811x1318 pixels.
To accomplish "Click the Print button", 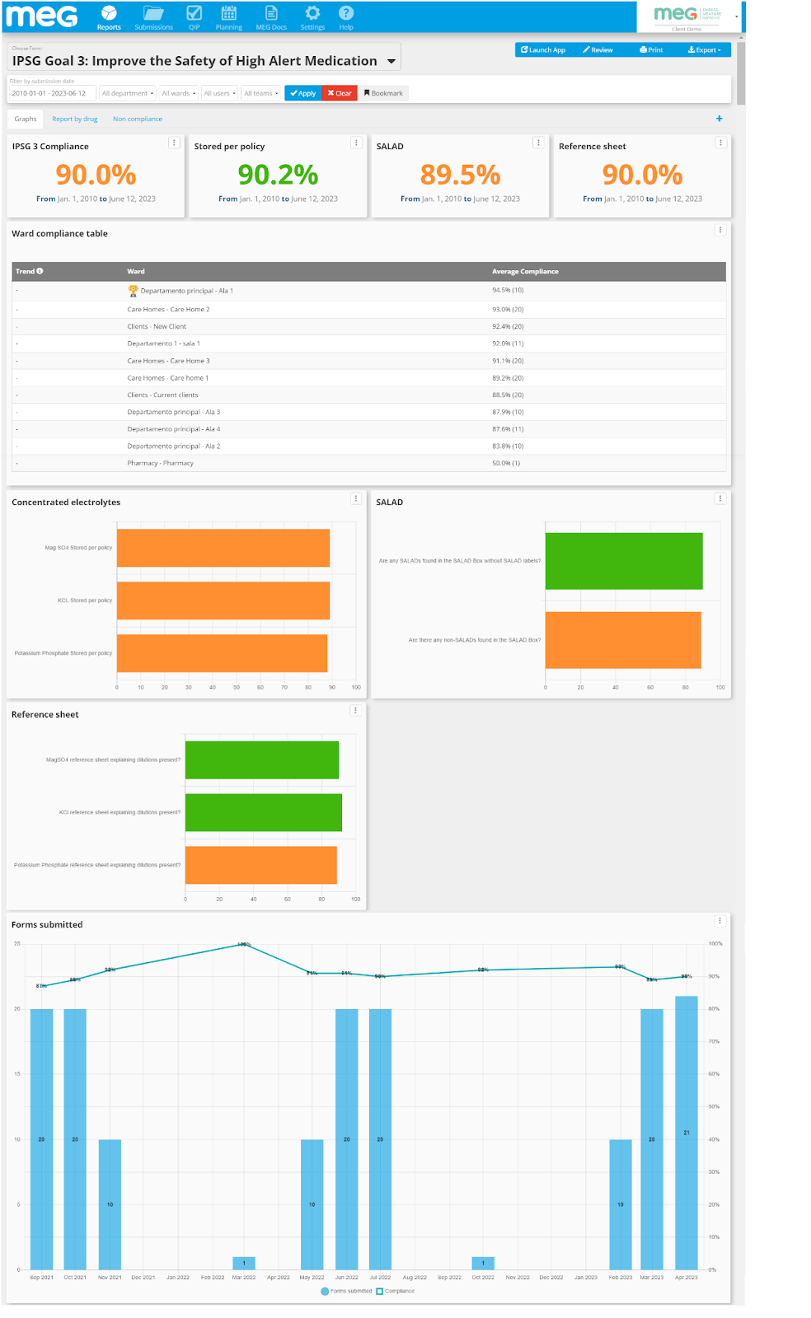I will pos(651,49).
